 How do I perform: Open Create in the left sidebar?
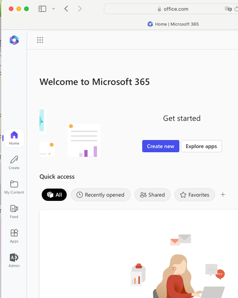(14, 163)
